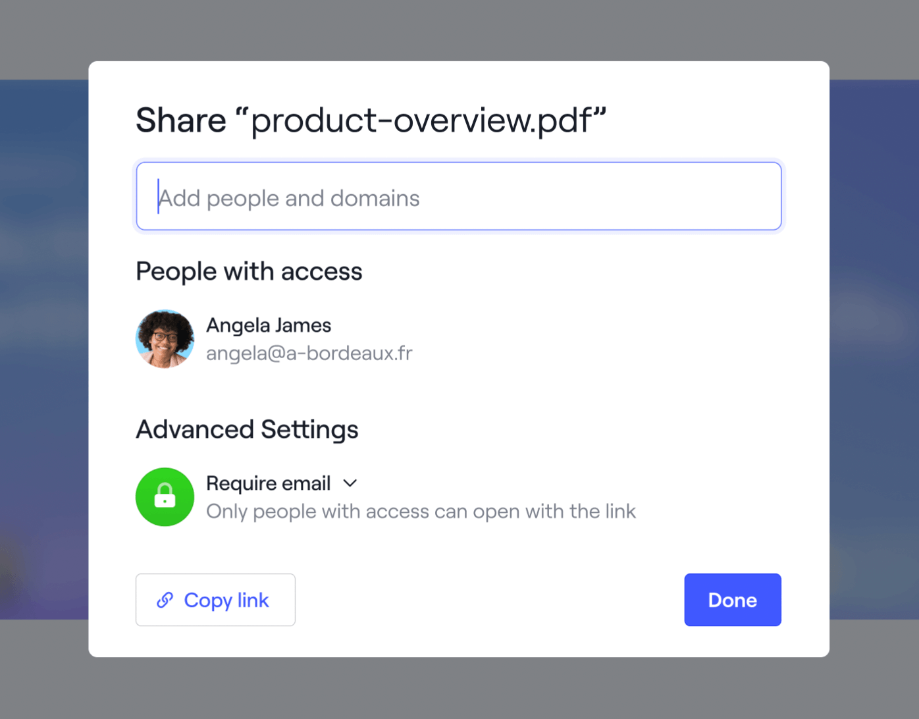Click the word Share in dialog title
This screenshot has height=719, width=919.
click(181, 120)
